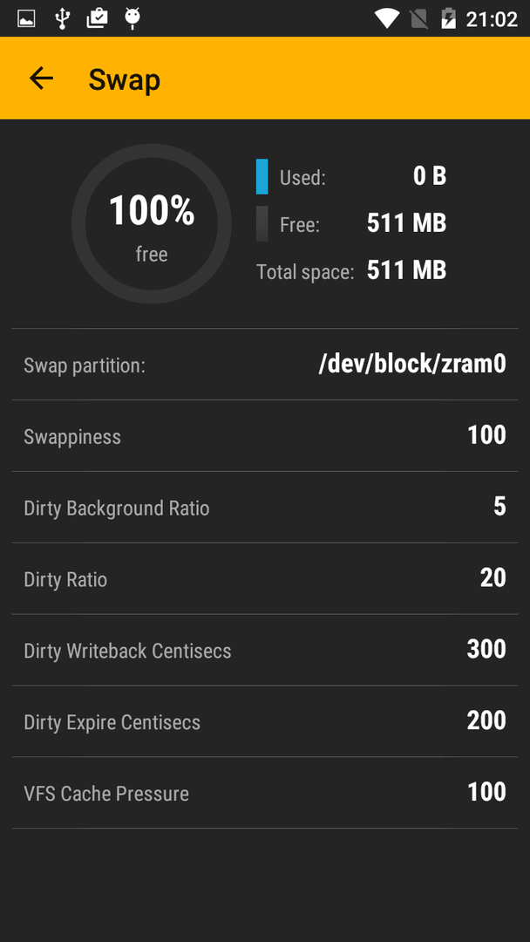Click the blue Used color indicator
Screen dimensions: 530x942
(x=262, y=176)
